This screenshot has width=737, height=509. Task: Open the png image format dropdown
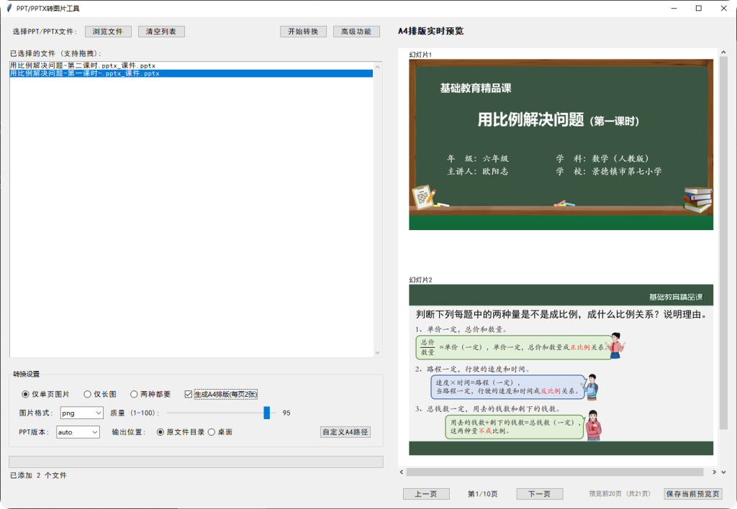pyautogui.click(x=81, y=413)
